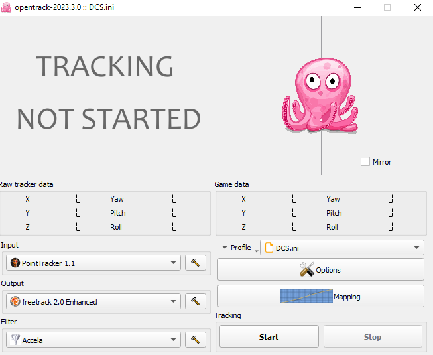
Task: Open the DCS.ini profile dropdown
Action: coord(342,248)
